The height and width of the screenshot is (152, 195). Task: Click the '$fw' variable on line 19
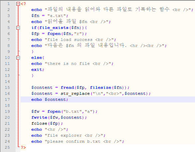point(35,111)
